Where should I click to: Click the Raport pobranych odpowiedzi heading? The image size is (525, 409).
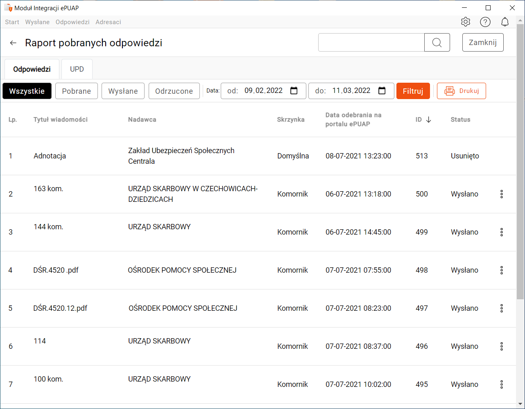94,43
